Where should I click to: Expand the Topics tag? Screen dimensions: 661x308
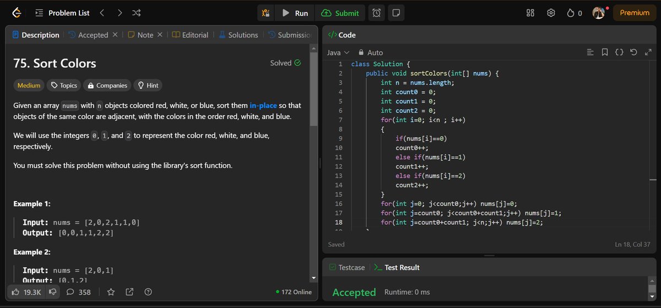[x=64, y=85]
